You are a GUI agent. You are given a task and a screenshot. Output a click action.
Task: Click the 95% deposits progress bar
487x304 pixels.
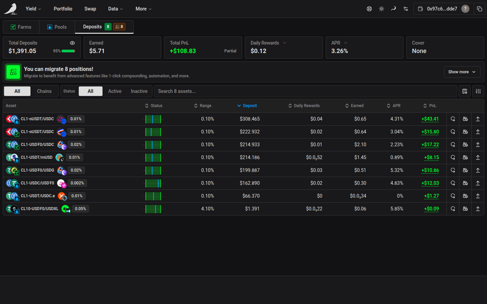tap(68, 51)
